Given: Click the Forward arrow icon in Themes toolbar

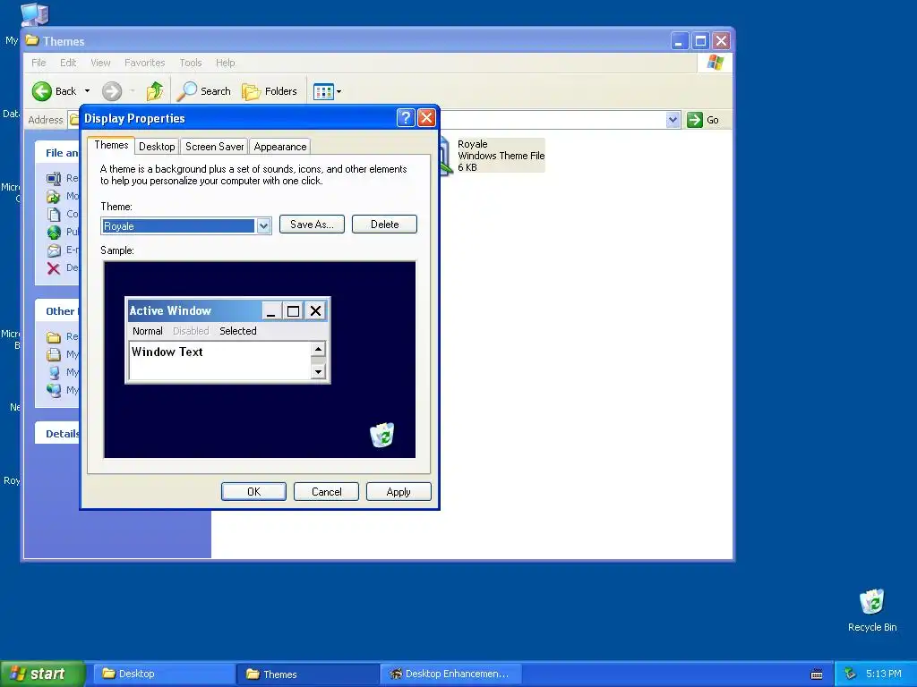Looking at the screenshot, I should pos(112,91).
